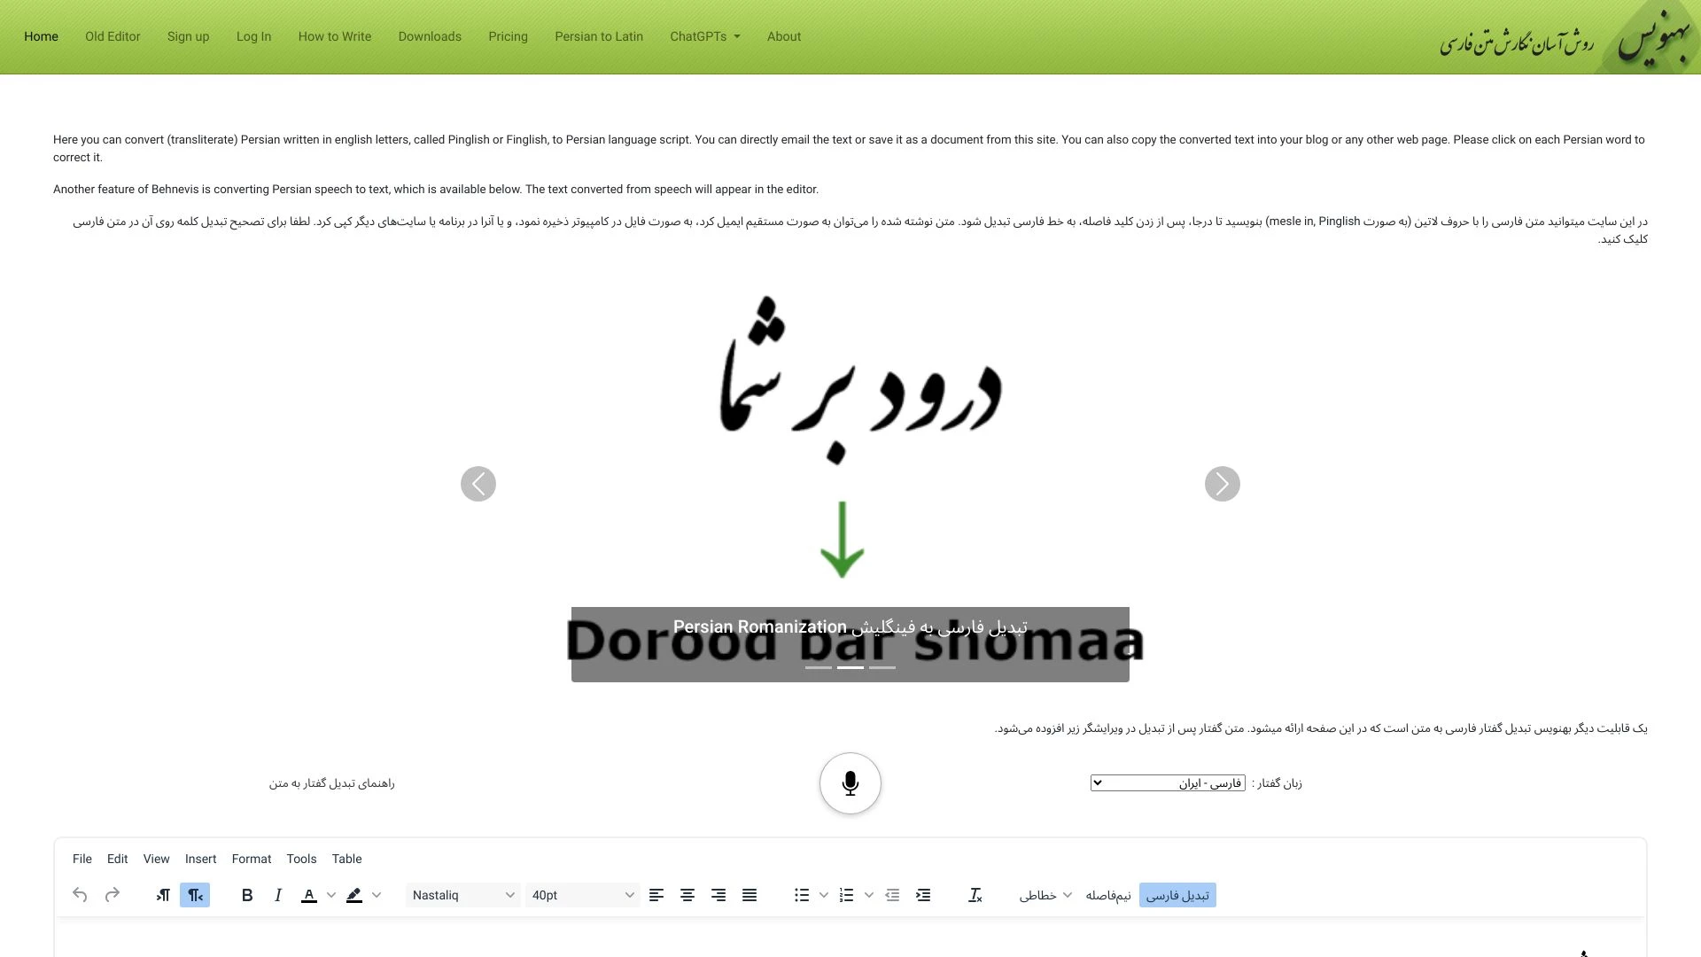
Task: Click the editor text input field
Action: point(850,941)
